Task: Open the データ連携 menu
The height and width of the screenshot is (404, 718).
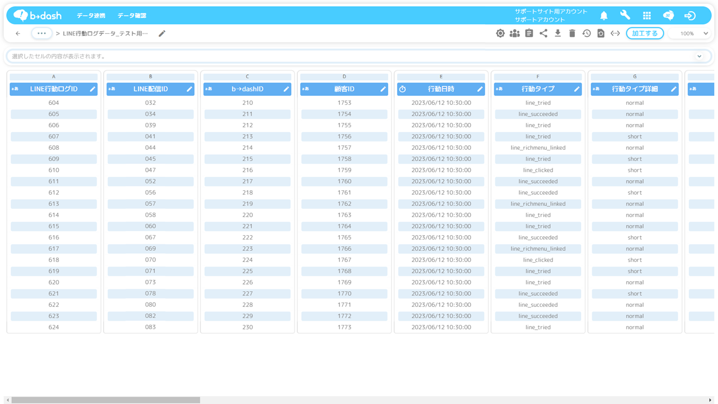Action: click(x=91, y=16)
